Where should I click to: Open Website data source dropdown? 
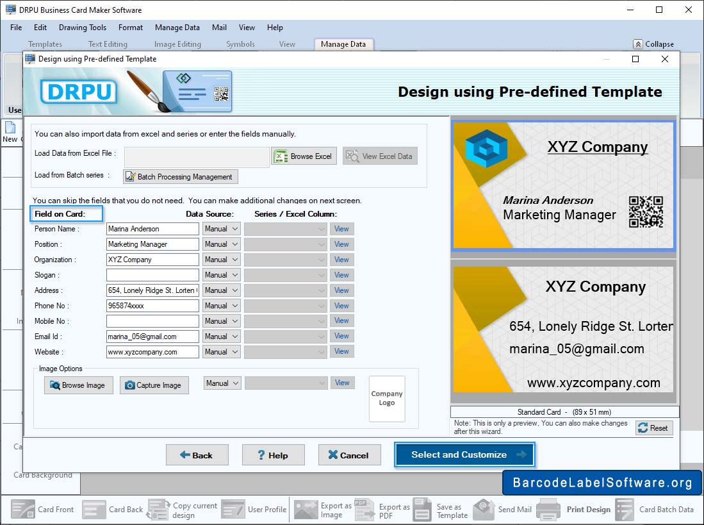pos(222,352)
